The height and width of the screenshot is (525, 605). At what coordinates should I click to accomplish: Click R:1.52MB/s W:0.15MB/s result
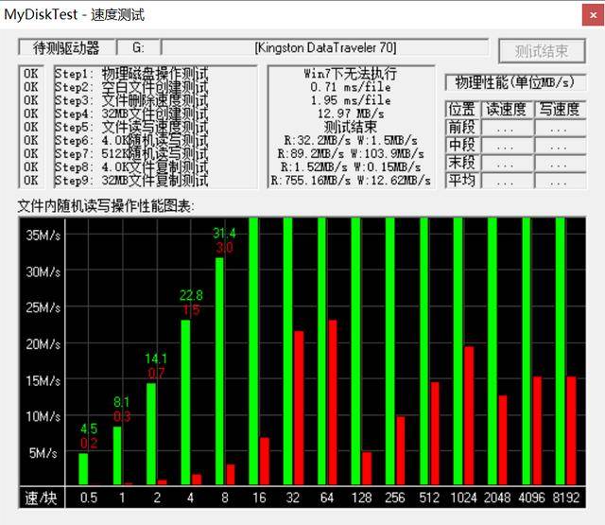point(351,166)
